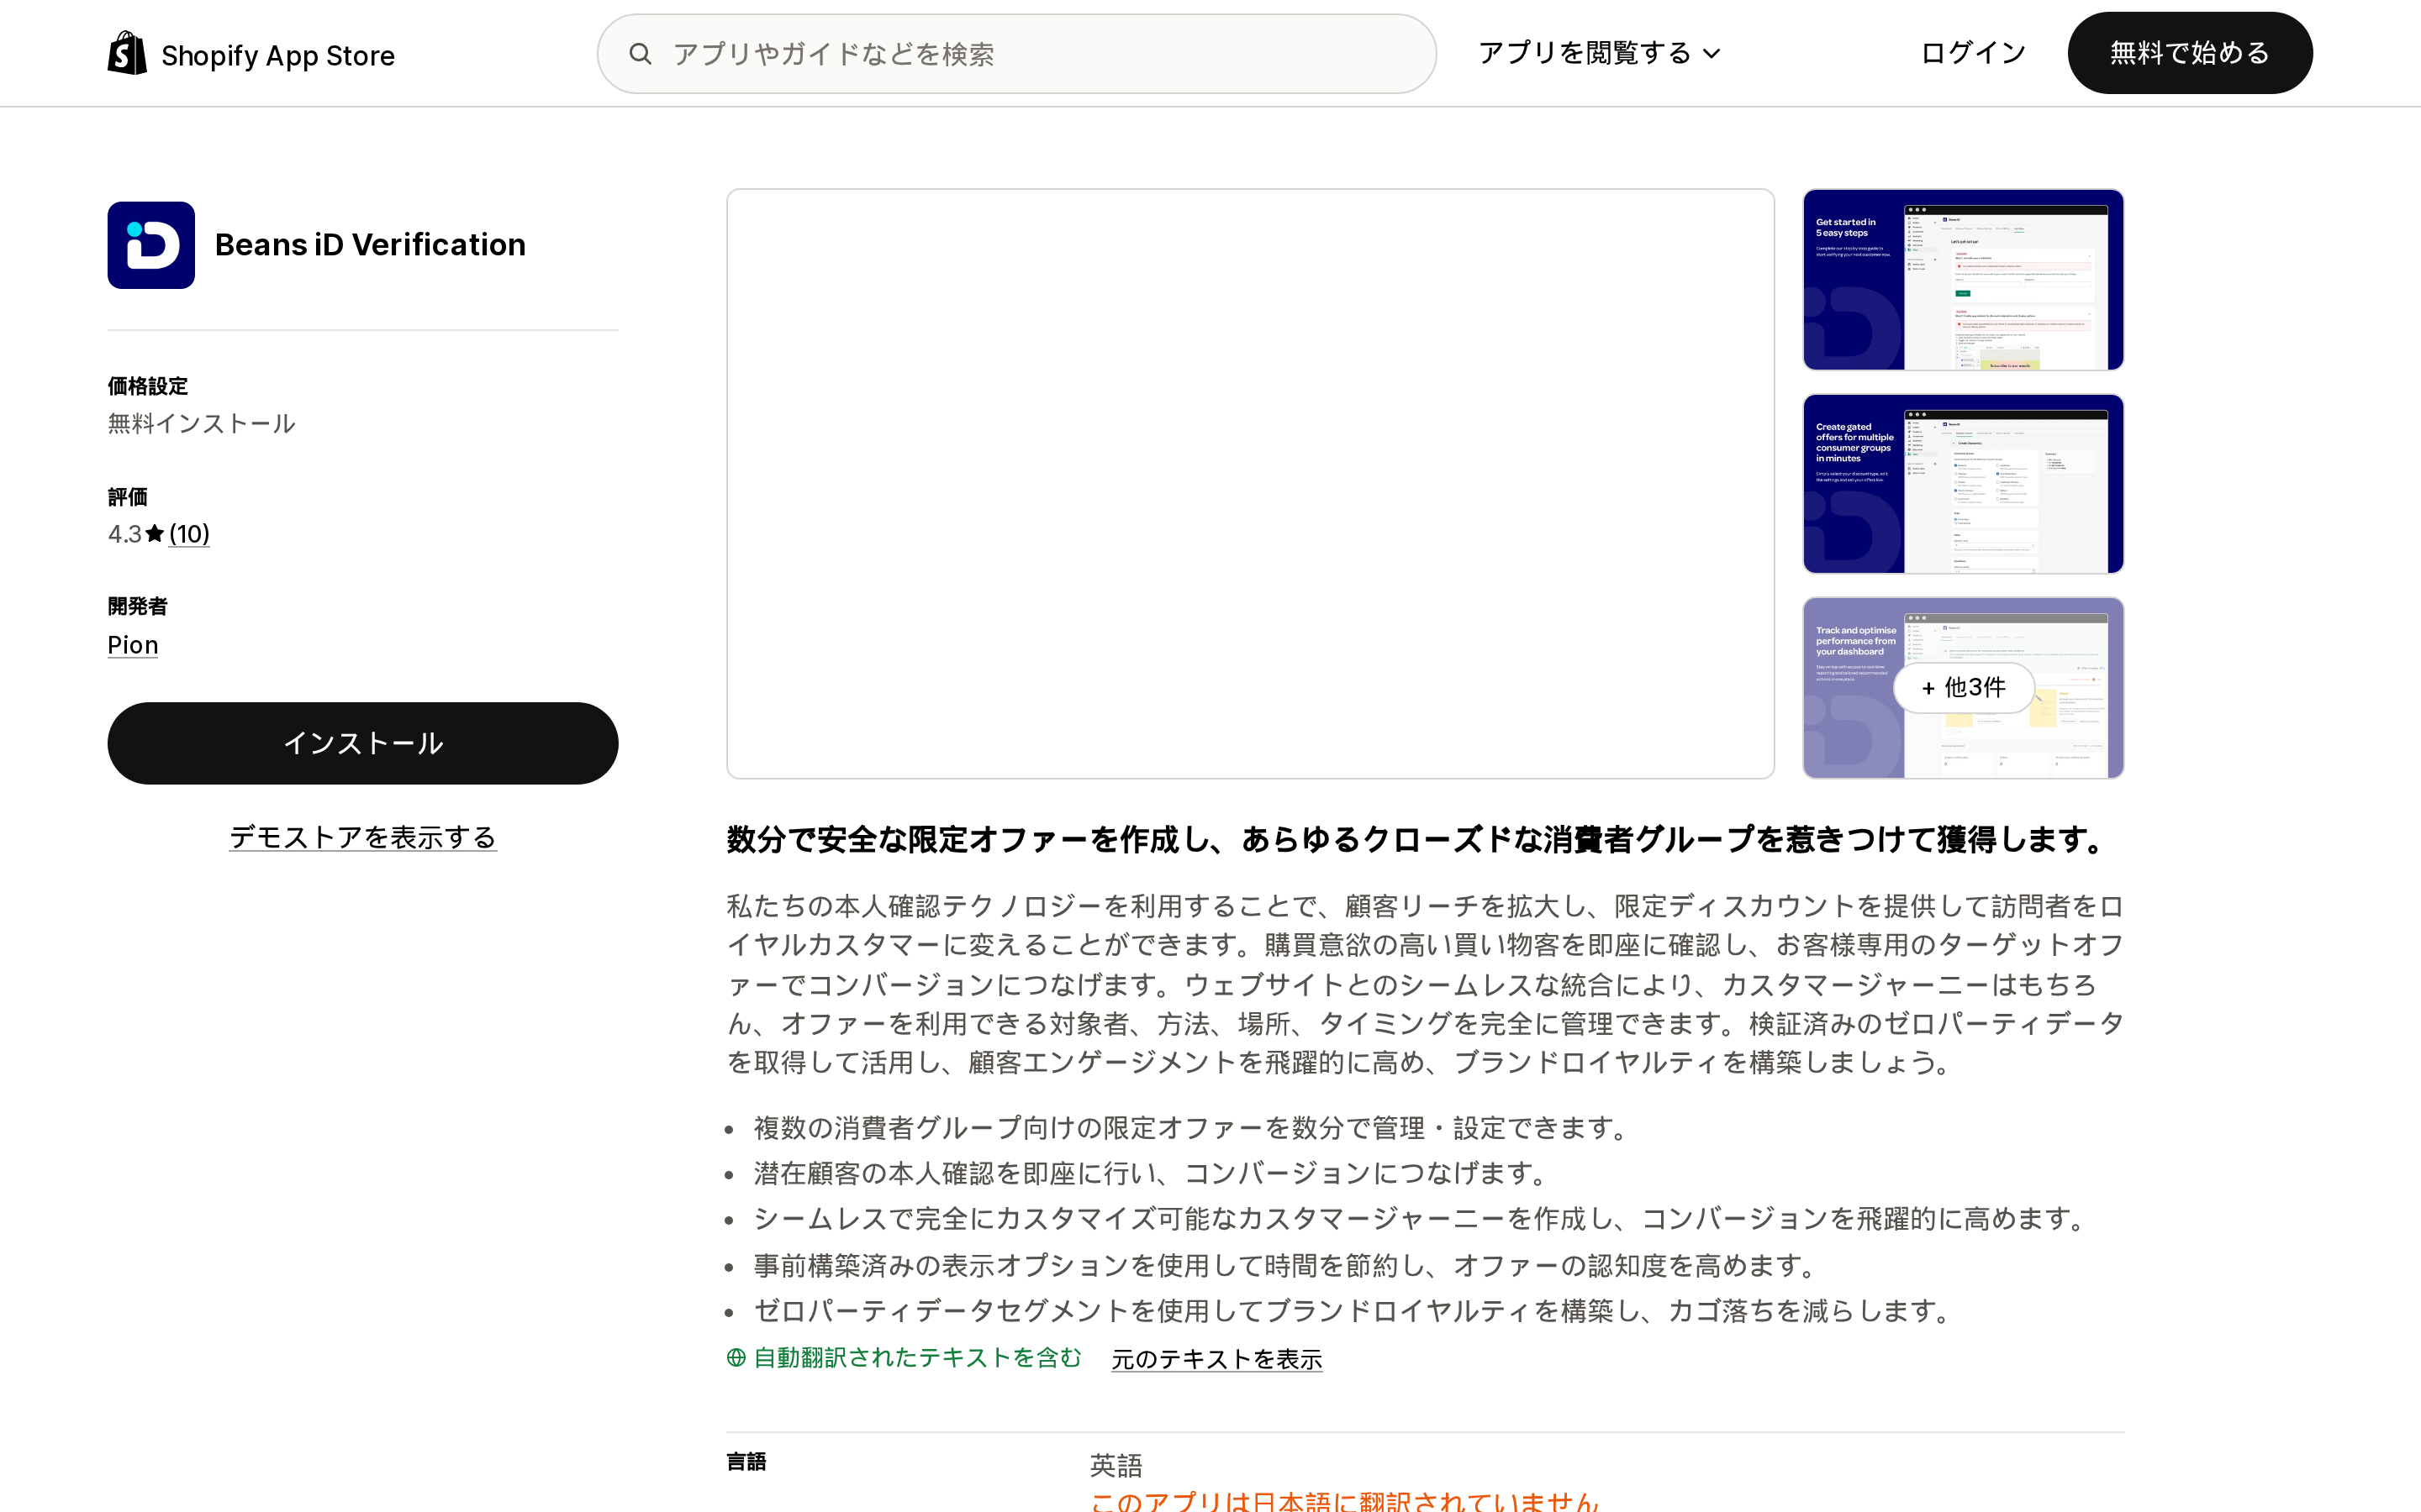This screenshot has height=1512, width=2421.
Task: Expand the アプリを閲覧する dropdown
Action: pyautogui.click(x=1600, y=53)
